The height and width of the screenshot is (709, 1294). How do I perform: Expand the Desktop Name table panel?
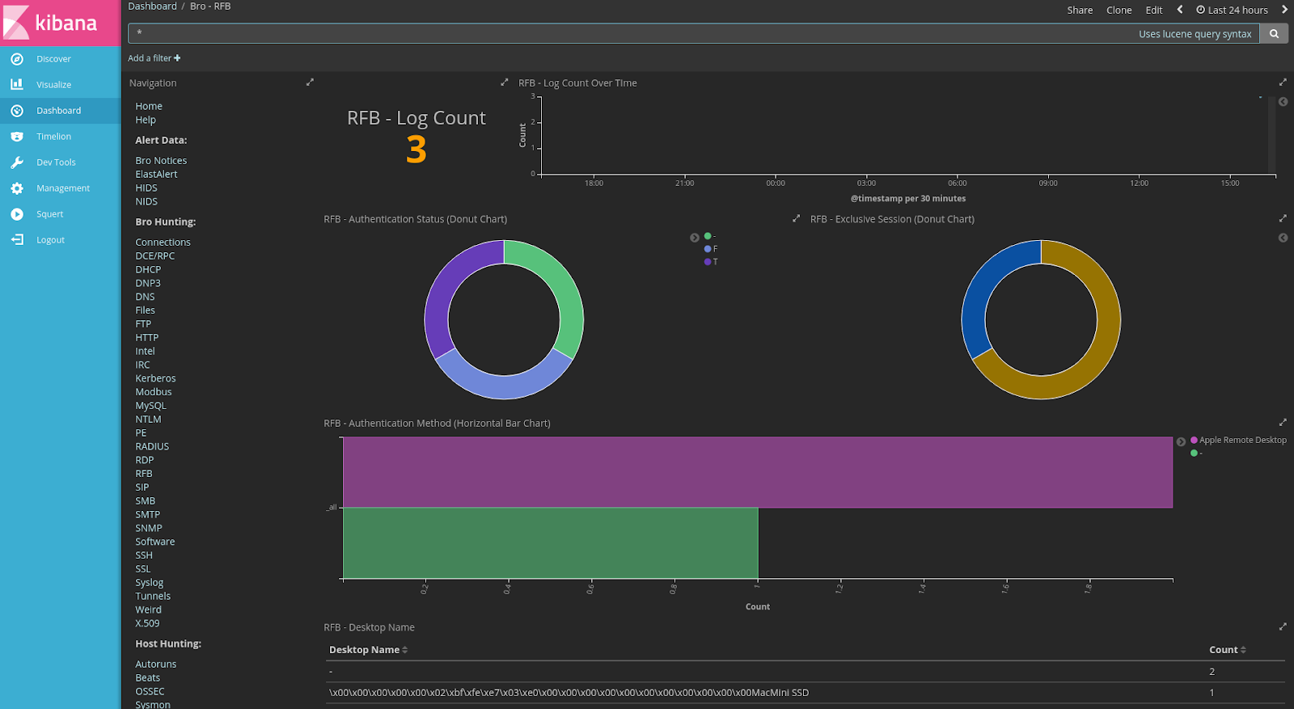[x=1282, y=627]
